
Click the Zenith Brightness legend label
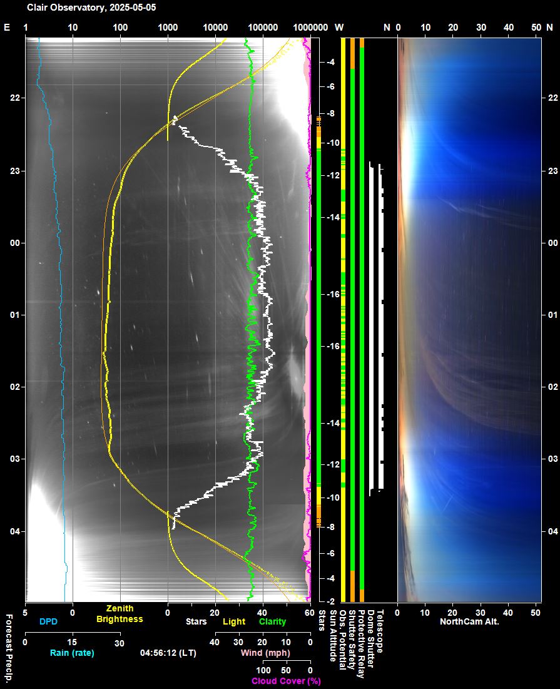[120, 614]
